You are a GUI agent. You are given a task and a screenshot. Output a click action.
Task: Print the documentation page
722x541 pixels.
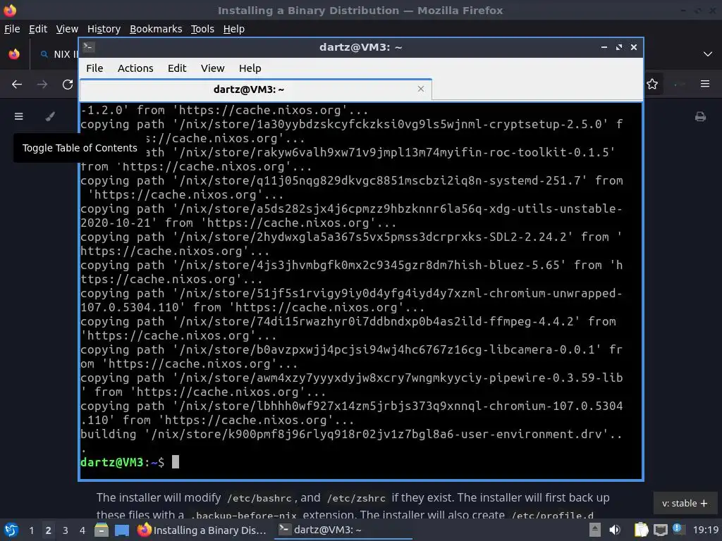(x=700, y=116)
